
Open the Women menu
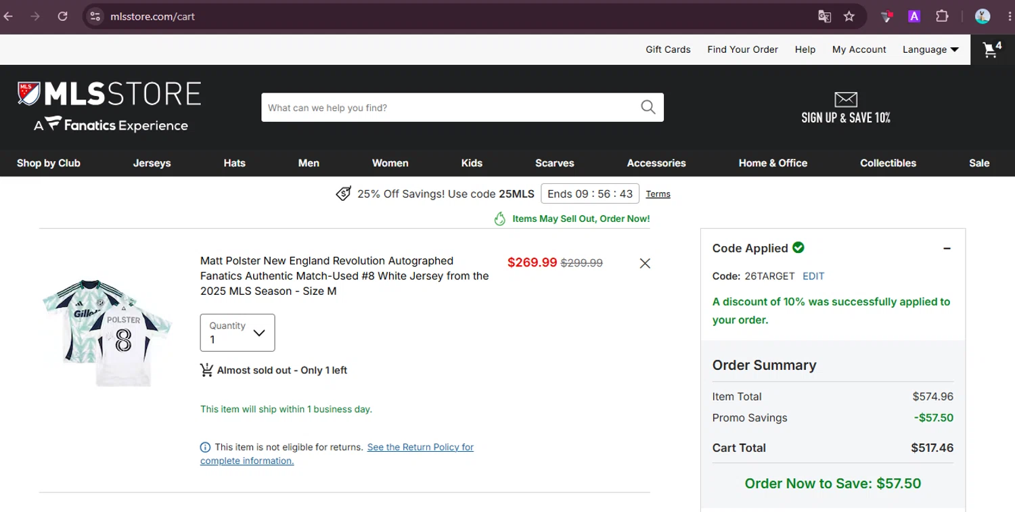[390, 163]
